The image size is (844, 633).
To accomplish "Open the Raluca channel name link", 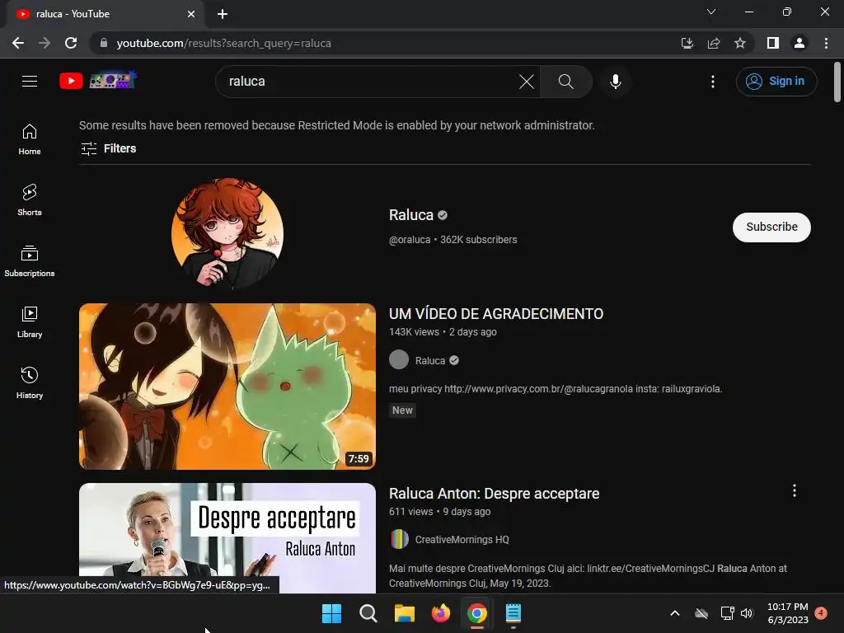I will [411, 215].
